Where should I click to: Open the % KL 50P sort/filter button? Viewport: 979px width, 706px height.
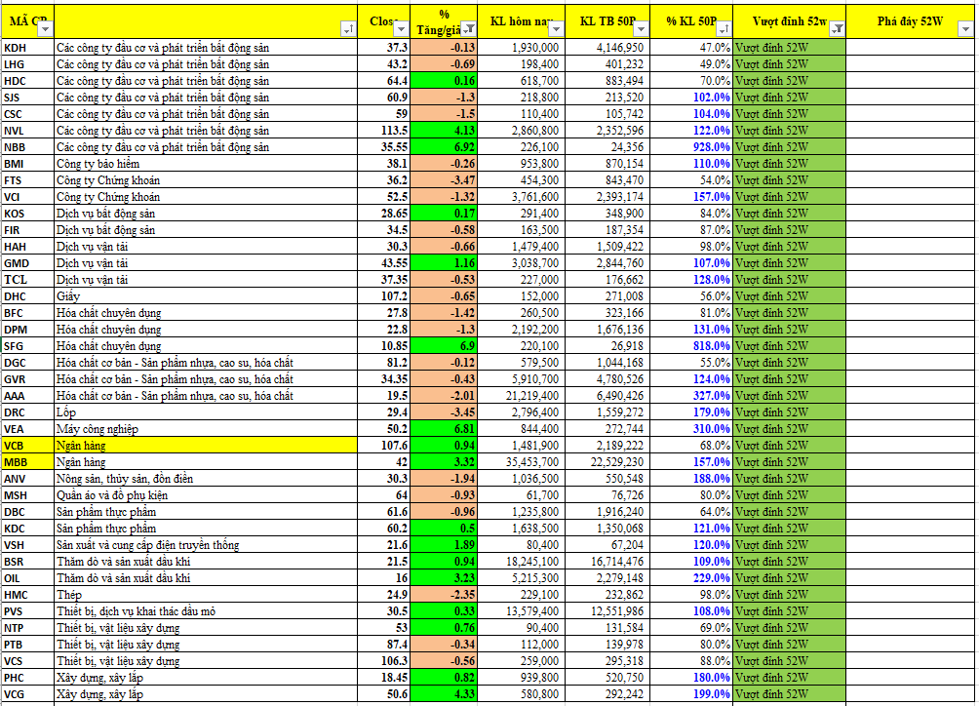pyautogui.click(x=723, y=30)
